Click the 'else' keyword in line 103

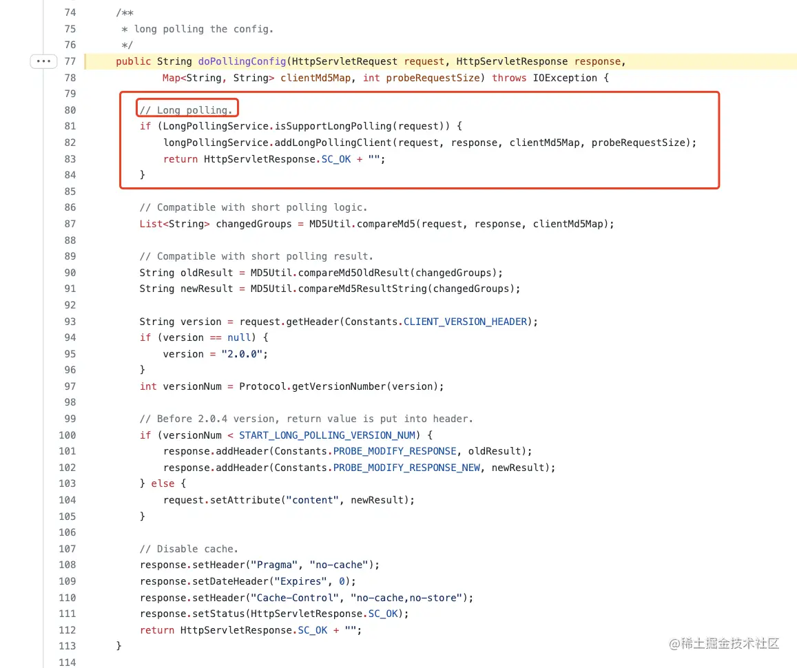click(x=163, y=483)
